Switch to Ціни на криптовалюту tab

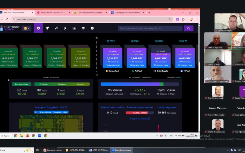pyautogui.click(x=90, y=13)
